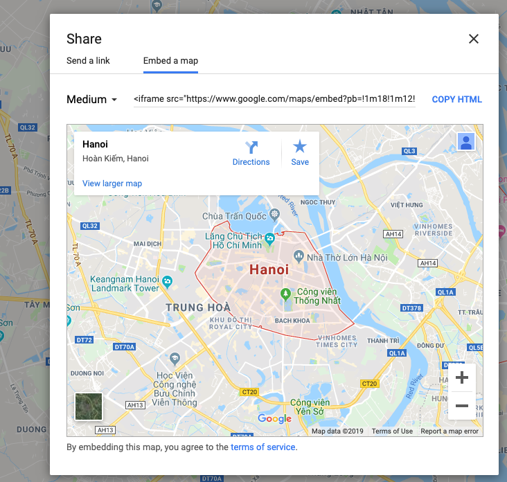Click the DT72 road shield
This screenshot has width=507, height=482.
coord(84,340)
